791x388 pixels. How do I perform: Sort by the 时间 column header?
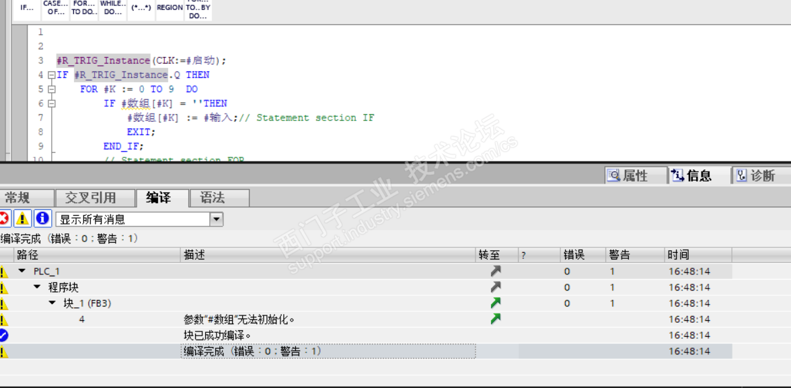click(698, 256)
